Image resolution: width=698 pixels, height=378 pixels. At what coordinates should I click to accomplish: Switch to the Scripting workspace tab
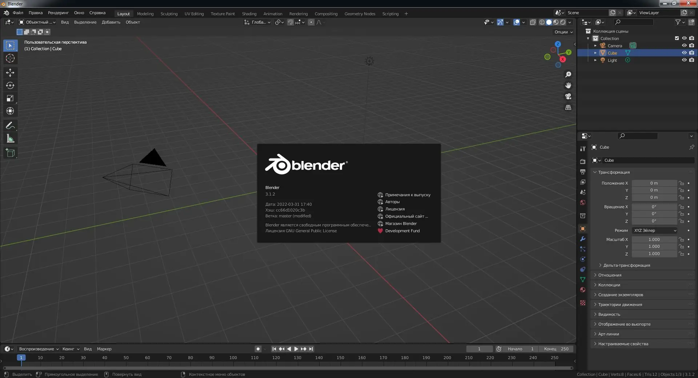[x=390, y=14]
